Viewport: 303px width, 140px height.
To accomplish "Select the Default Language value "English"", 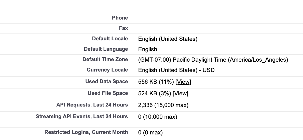I will 148,49.
